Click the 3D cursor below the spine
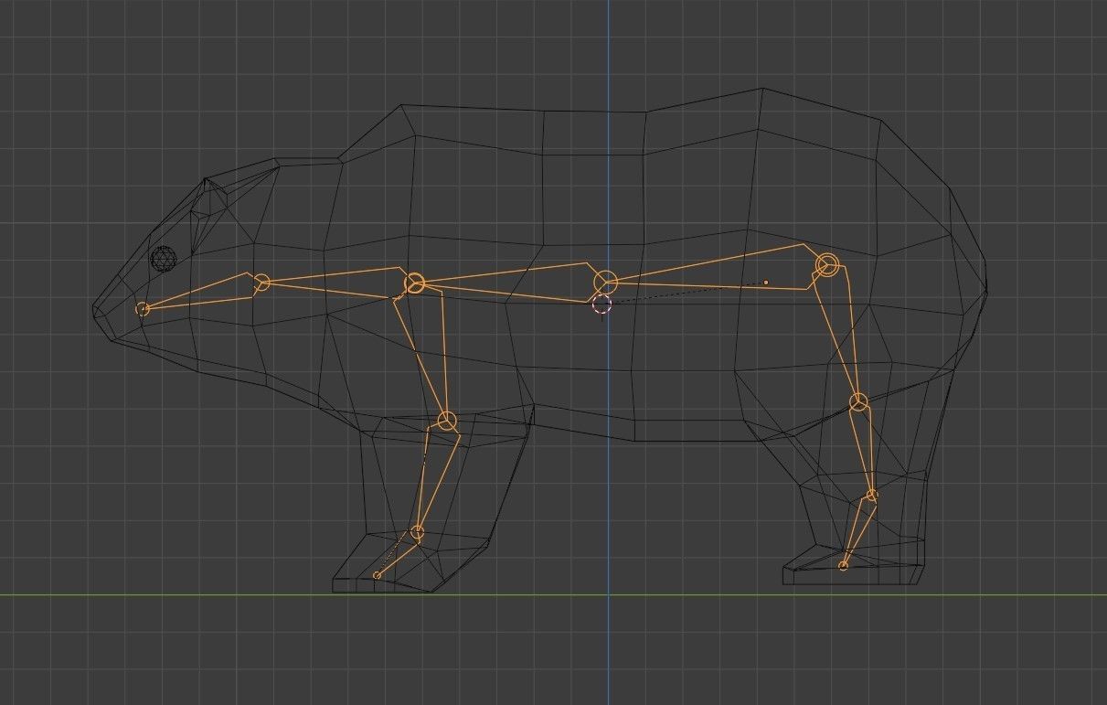 [x=601, y=304]
